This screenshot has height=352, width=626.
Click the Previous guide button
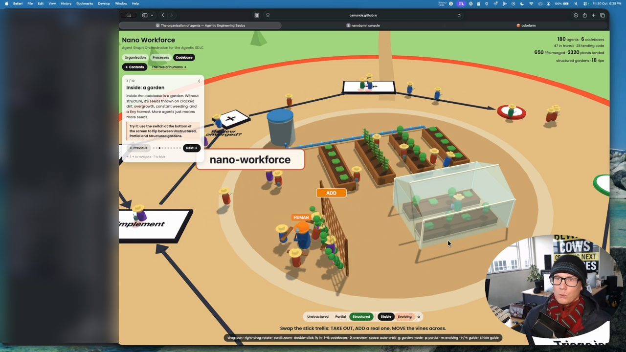coord(138,148)
